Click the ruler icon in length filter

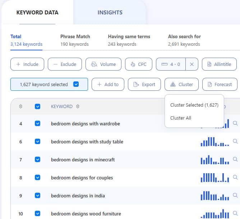click(x=165, y=64)
